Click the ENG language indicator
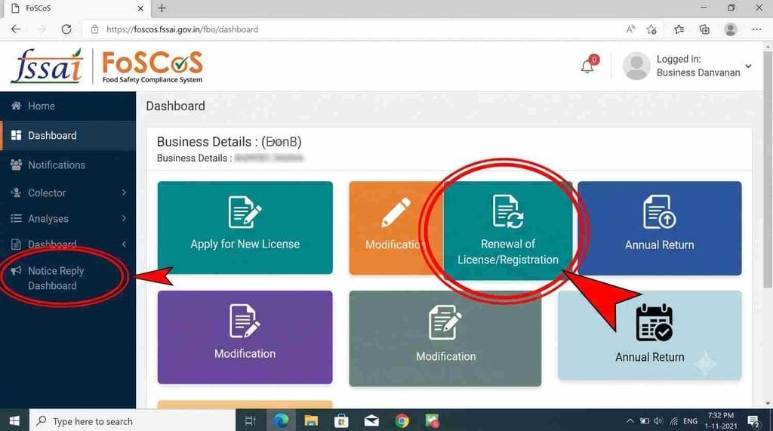Viewport: 773px width, 431px height. coord(690,421)
